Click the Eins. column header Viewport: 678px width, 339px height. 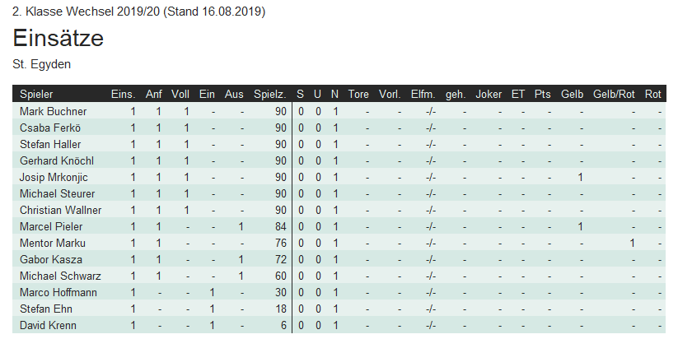click(x=124, y=94)
